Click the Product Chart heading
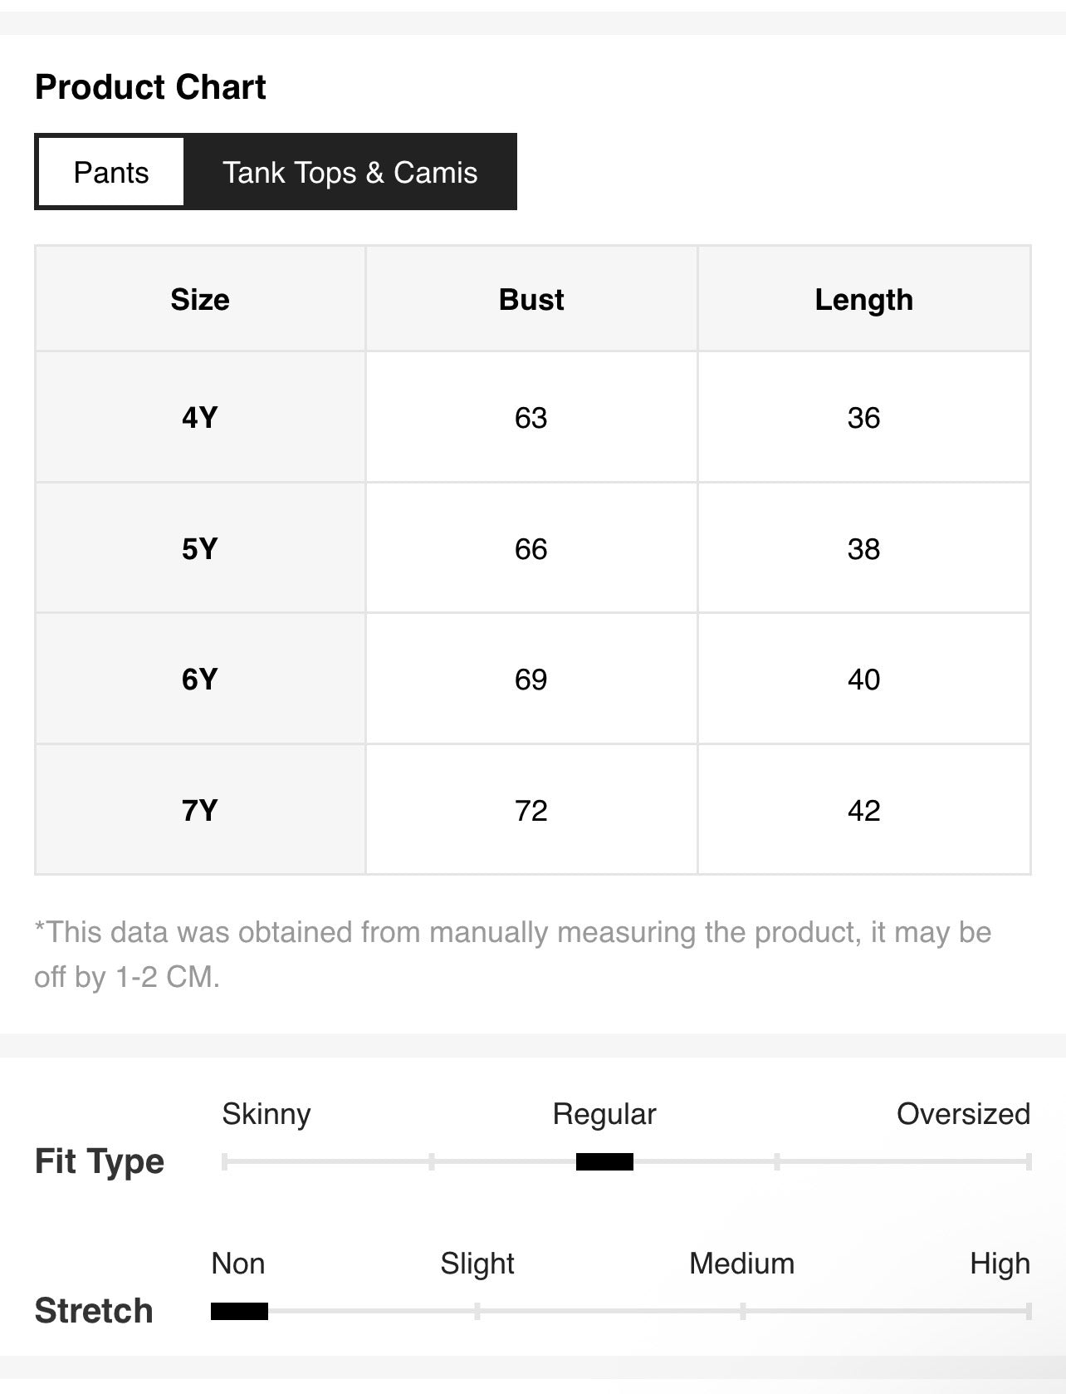Screen dimensions: 1066x1394 [150, 87]
